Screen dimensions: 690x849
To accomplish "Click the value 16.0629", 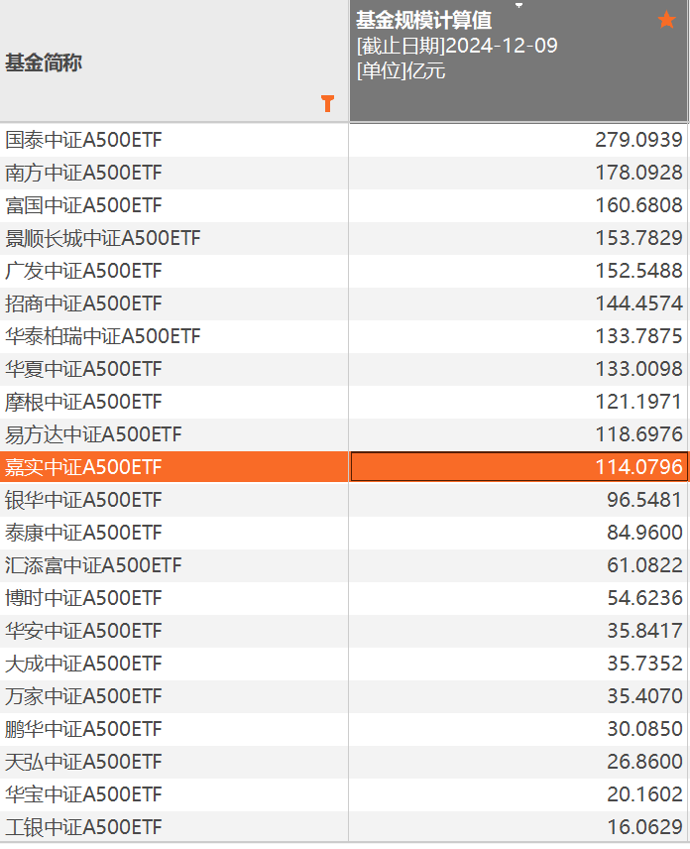I will [x=643, y=827].
